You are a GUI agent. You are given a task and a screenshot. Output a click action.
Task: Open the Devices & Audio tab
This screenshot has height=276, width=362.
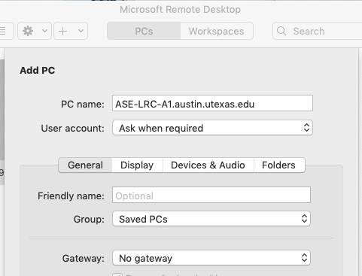[x=208, y=165]
